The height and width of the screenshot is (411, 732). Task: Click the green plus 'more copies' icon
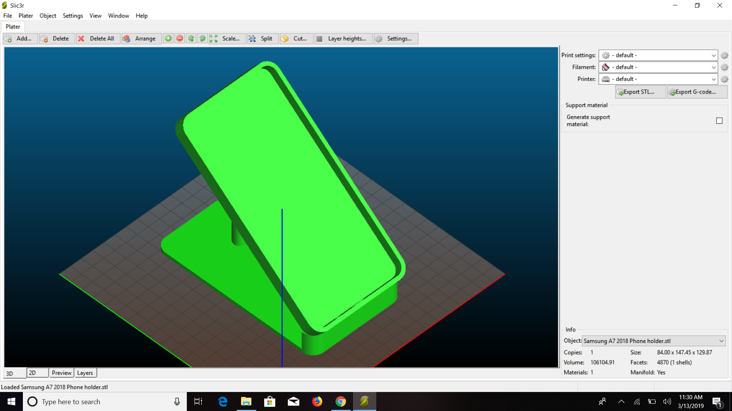[x=168, y=38]
